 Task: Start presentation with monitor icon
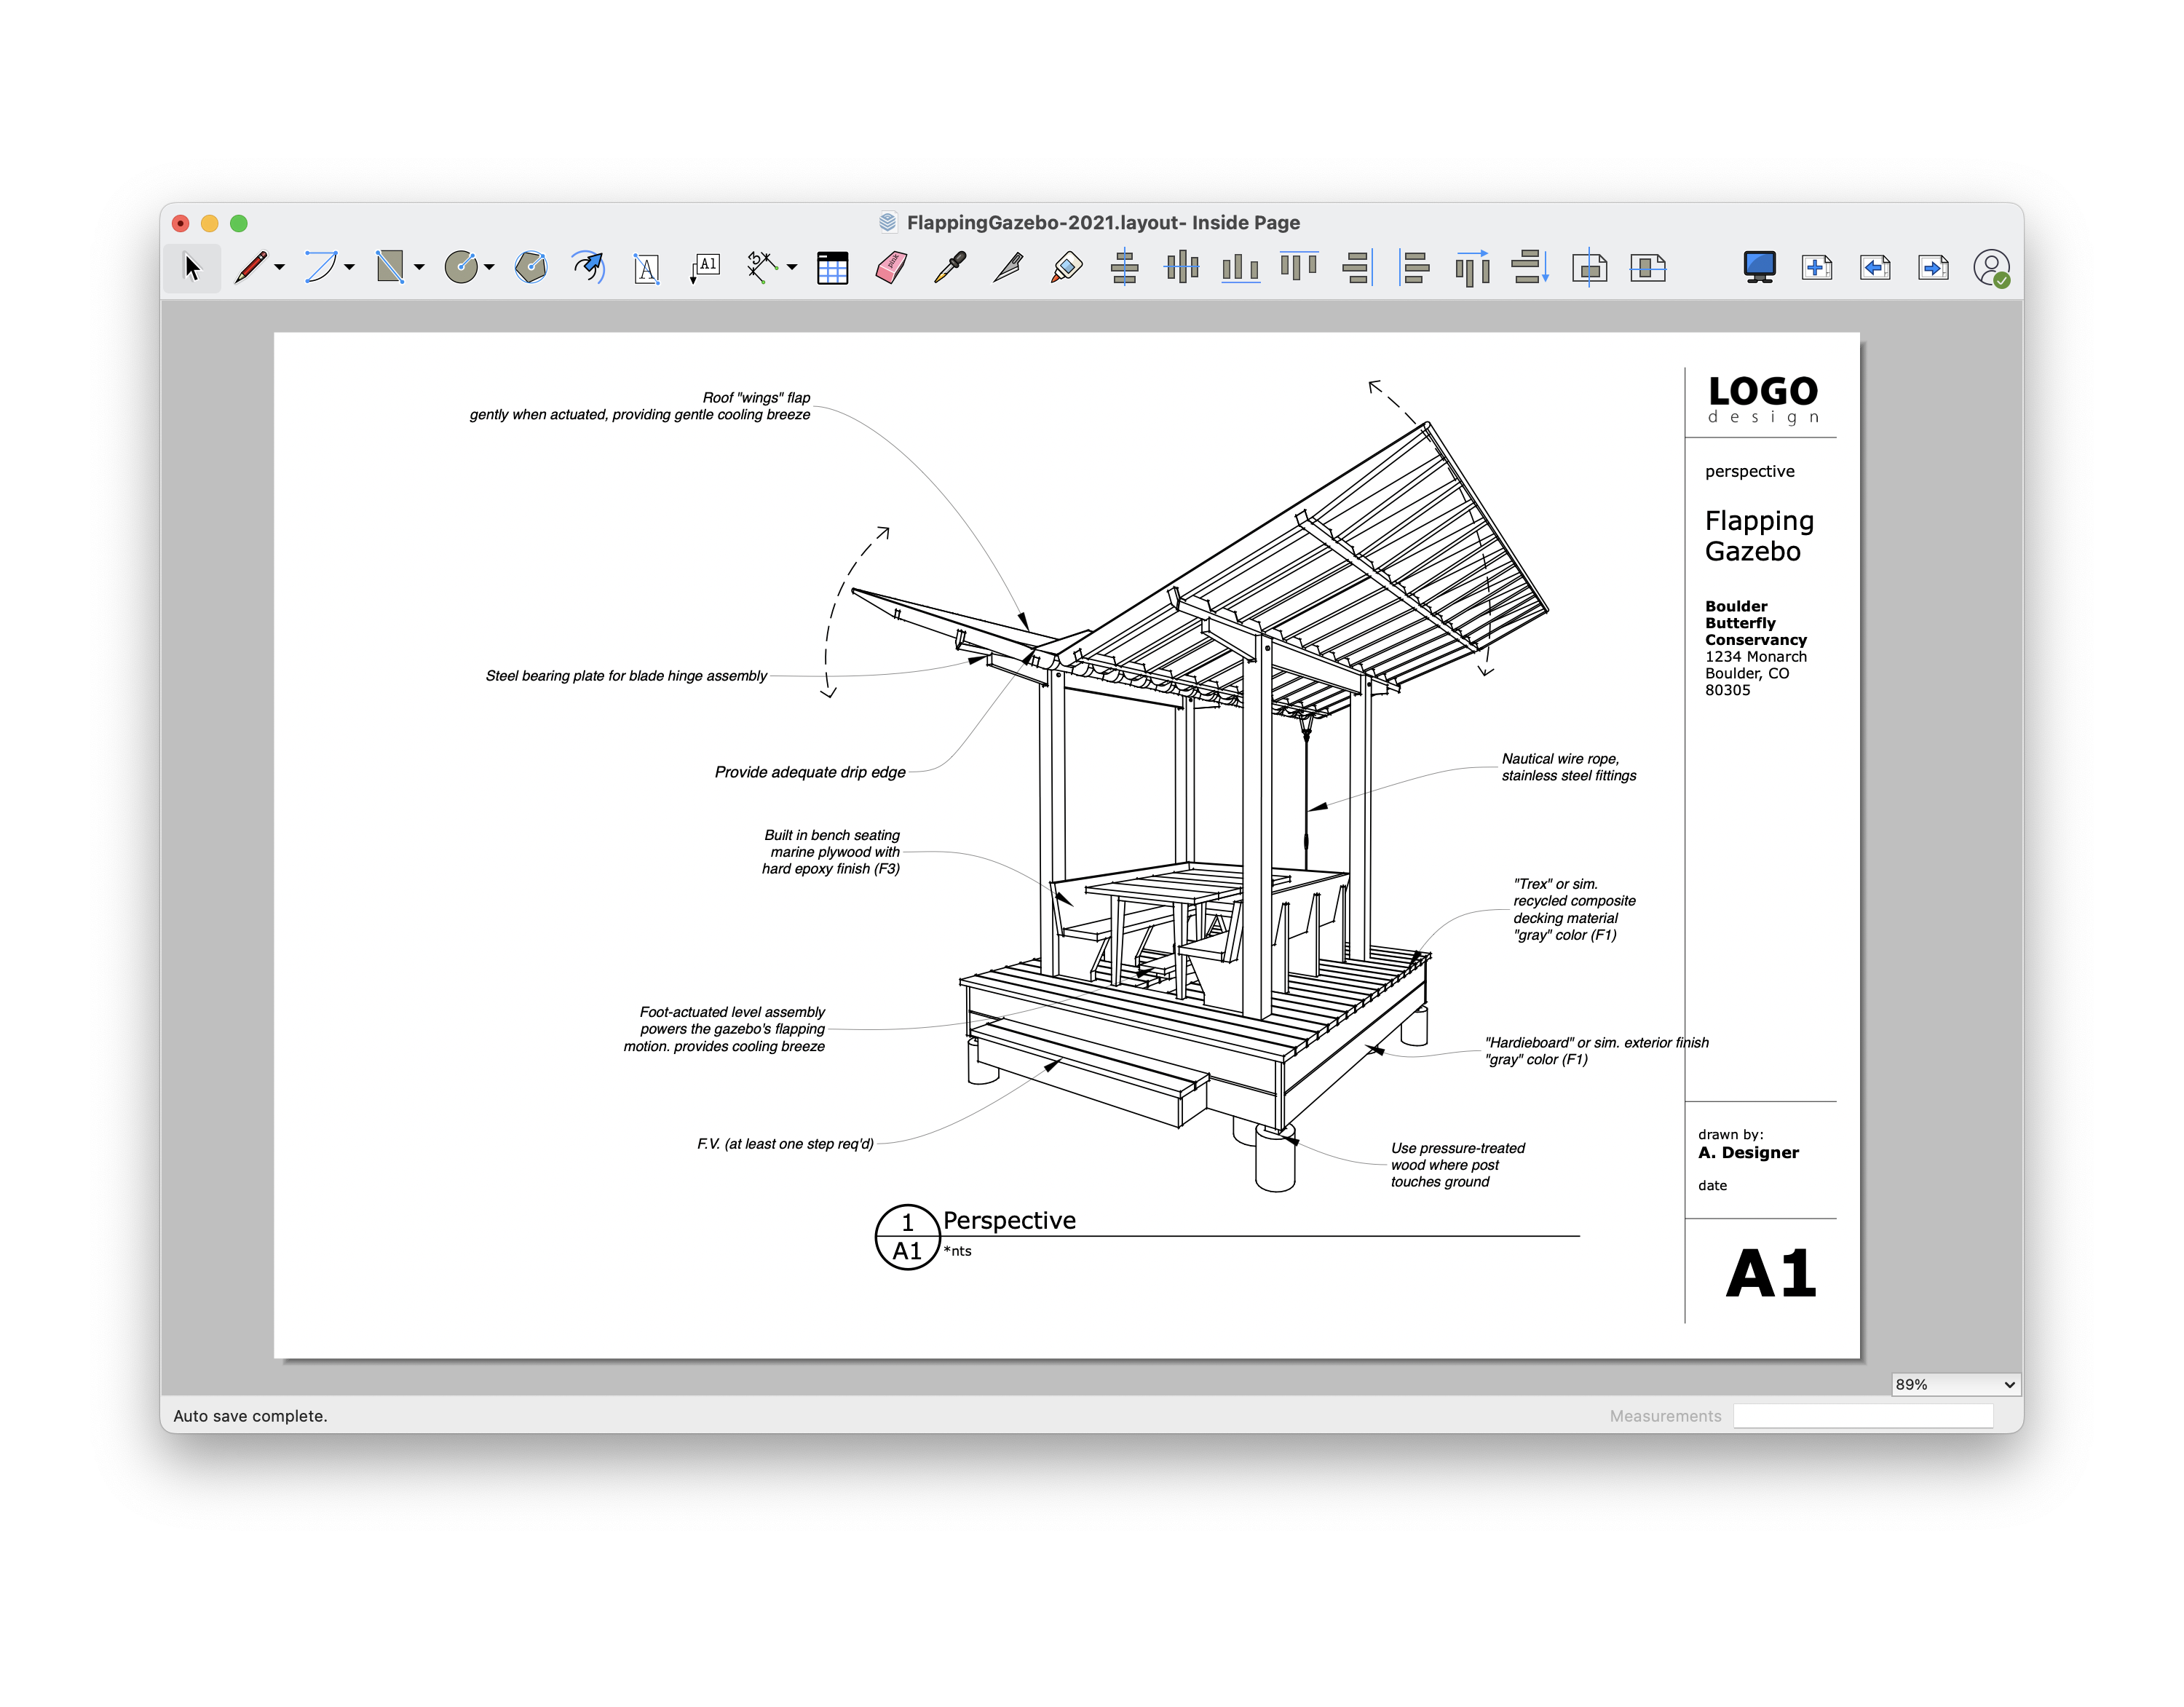tap(1760, 267)
